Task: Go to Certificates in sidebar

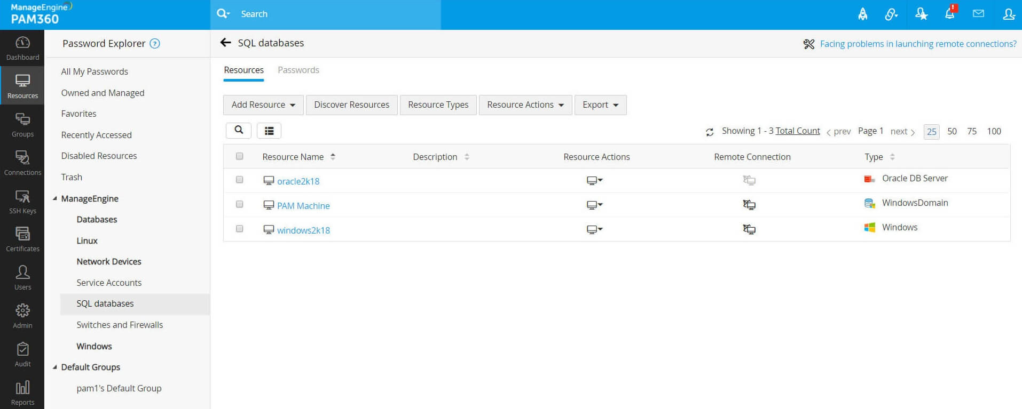Action: (x=22, y=239)
